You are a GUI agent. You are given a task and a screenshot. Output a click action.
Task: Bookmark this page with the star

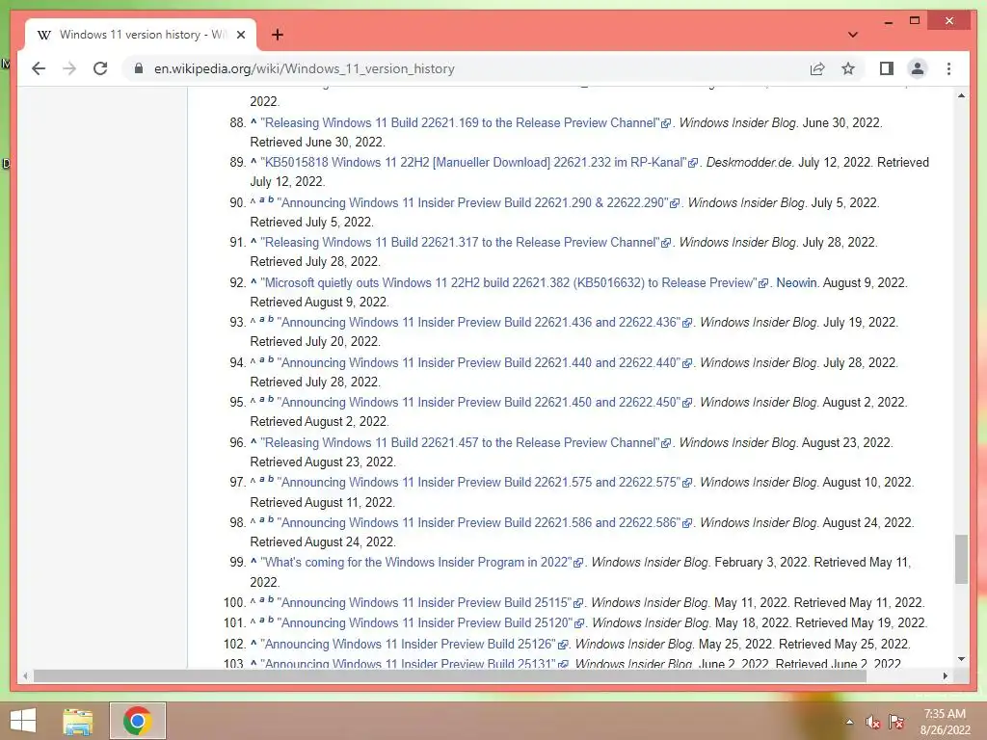tap(848, 68)
